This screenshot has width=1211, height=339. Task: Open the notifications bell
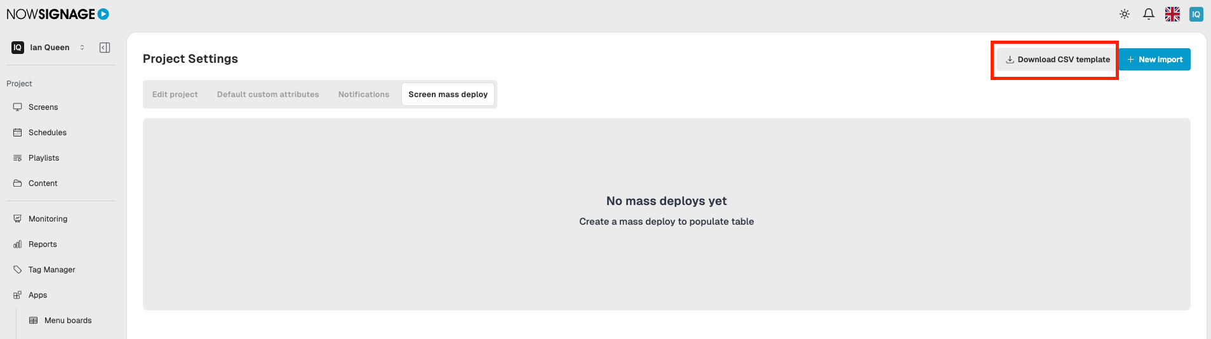pyautogui.click(x=1149, y=14)
